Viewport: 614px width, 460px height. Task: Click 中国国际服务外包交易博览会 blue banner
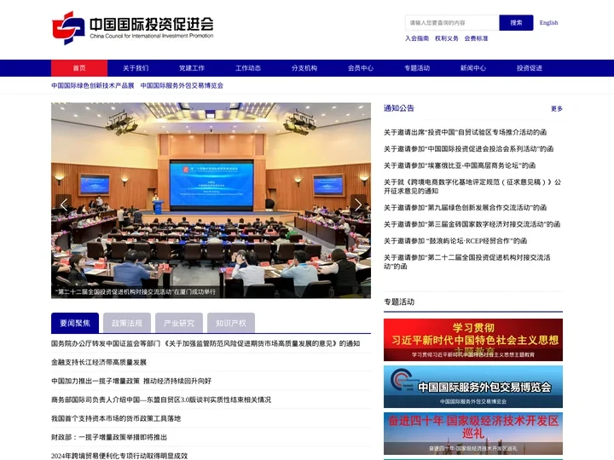tap(473, 387)
